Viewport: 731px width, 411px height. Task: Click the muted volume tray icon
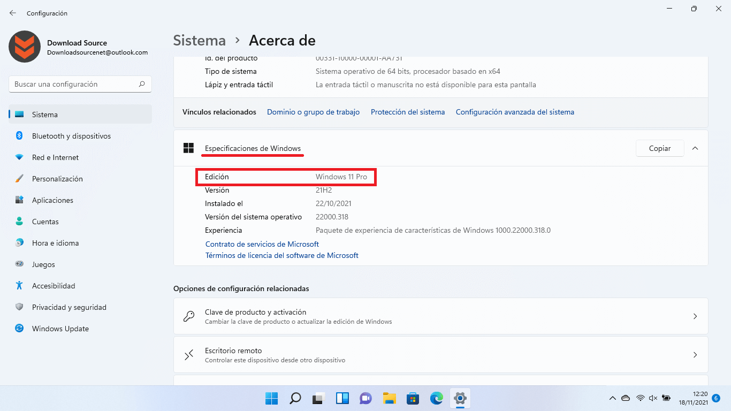[653, 398]
